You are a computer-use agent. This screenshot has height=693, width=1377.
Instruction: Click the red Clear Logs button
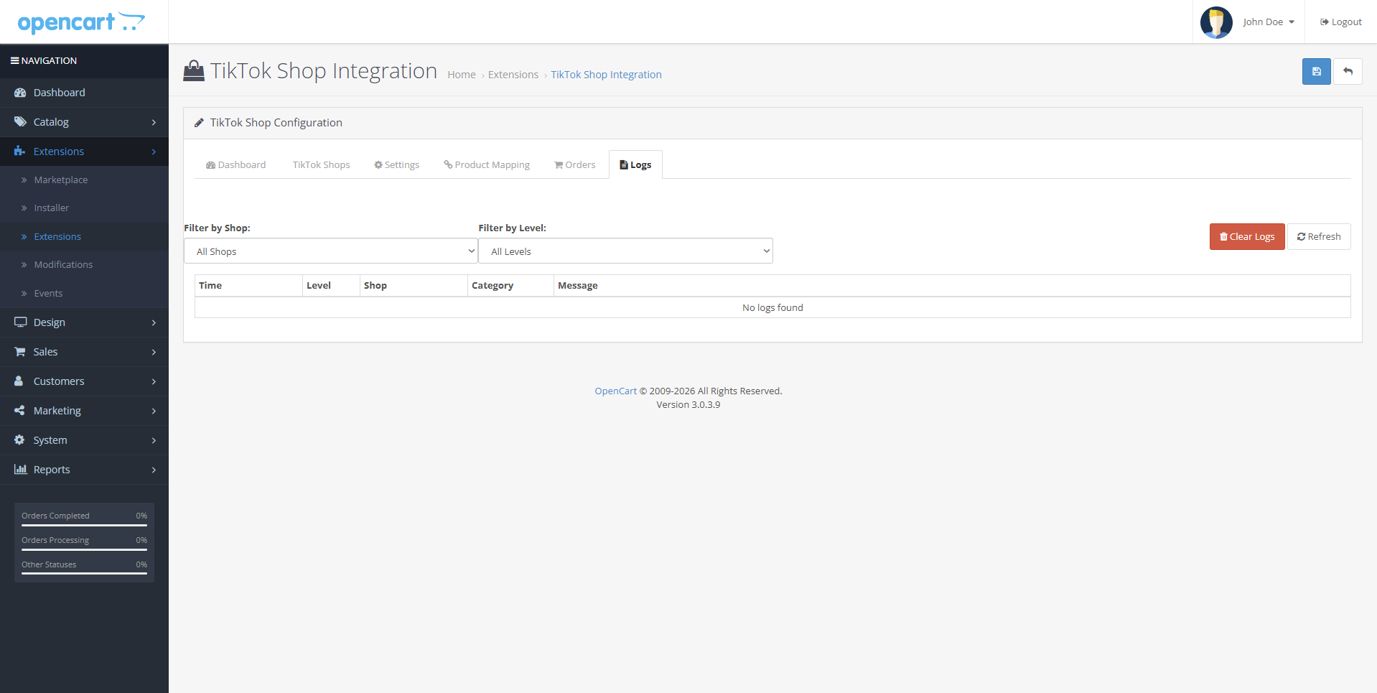pyautogui.click(x=1247, y=237)
